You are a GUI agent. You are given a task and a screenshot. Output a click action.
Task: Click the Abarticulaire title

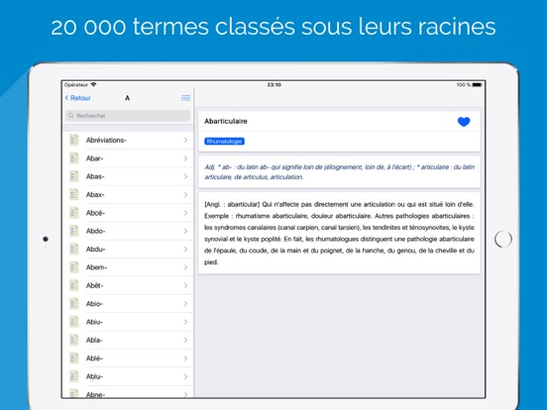click(226, 122)
